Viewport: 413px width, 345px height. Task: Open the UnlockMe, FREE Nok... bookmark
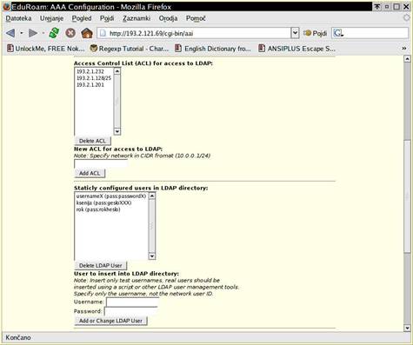46,49
